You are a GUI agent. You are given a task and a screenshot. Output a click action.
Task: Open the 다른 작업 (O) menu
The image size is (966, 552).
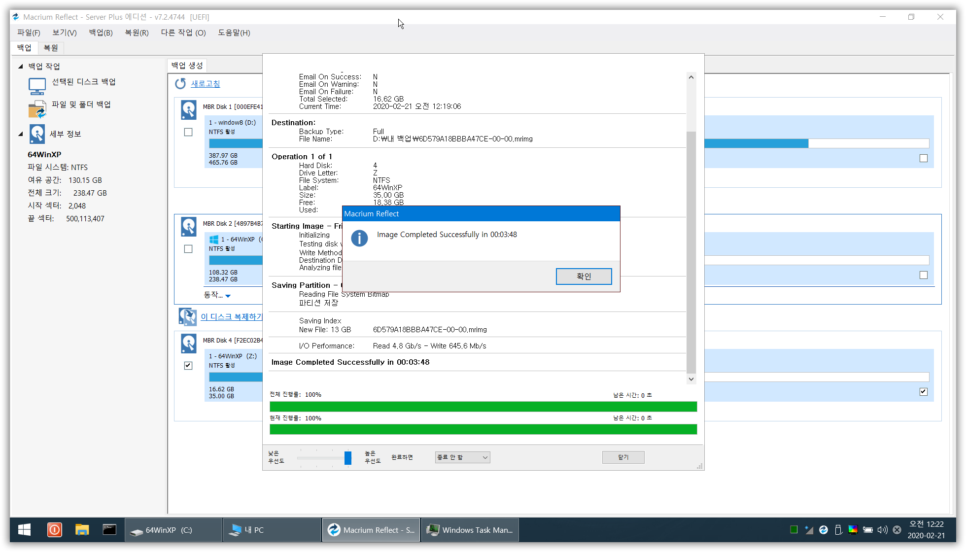(183, 33)
